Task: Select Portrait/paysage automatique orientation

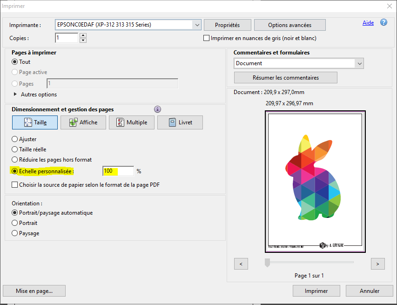Action: [x=15, y=213]
